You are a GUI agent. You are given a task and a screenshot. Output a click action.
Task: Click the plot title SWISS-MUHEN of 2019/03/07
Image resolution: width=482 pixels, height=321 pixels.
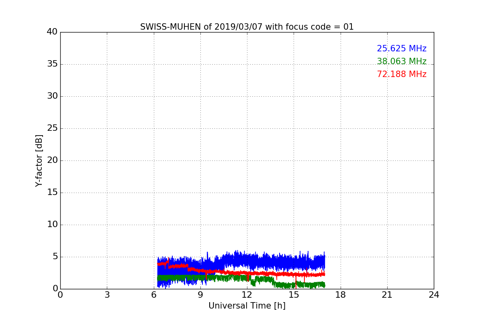click(247, 27)
